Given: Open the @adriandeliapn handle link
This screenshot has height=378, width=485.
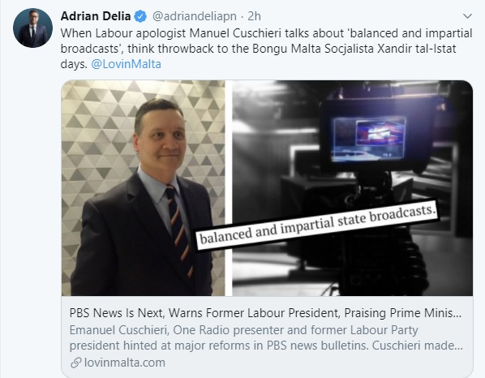Looking at the screenshot, I should click(x=195, y=16).
